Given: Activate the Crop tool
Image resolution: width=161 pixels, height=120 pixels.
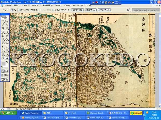Looking at the screenshot, I should 3,28.
